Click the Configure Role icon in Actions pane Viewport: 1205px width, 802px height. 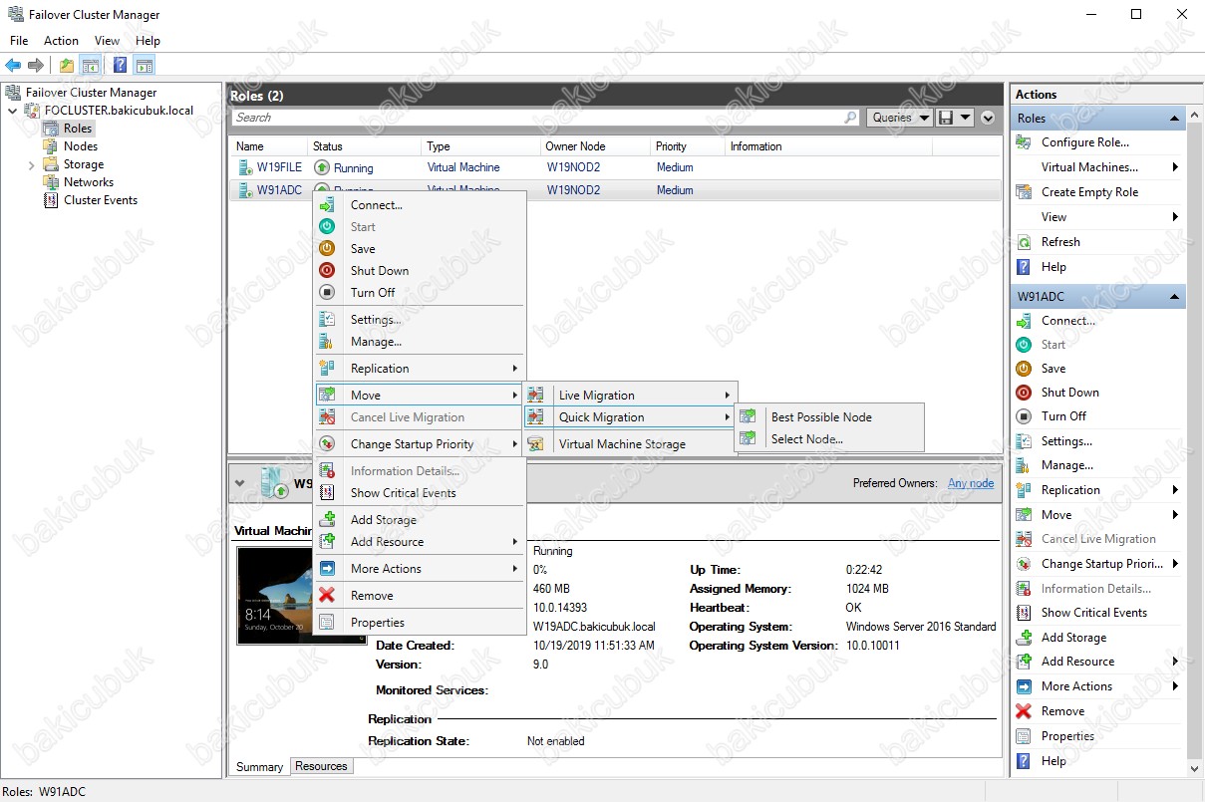coord(1024,142)
